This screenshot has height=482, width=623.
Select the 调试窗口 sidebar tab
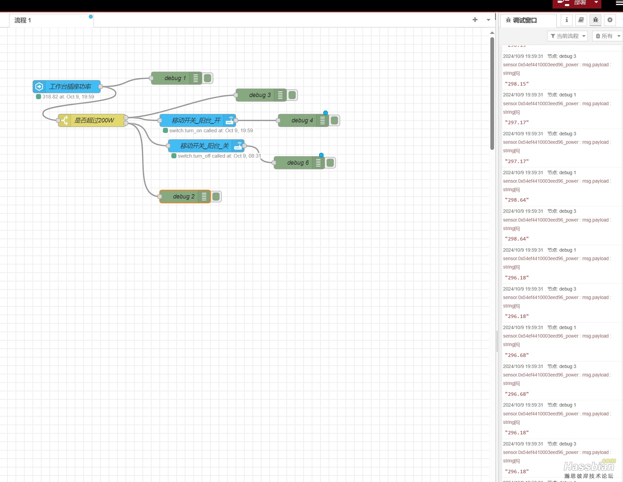[x=528, y=20]
